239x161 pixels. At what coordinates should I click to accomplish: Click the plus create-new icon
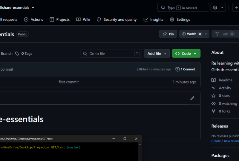click(x=236, y=7)
